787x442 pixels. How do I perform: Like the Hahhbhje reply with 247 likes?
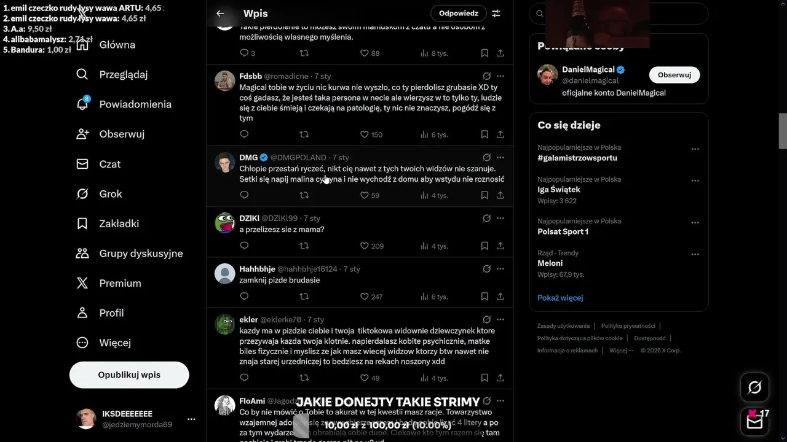pos(371,297)
